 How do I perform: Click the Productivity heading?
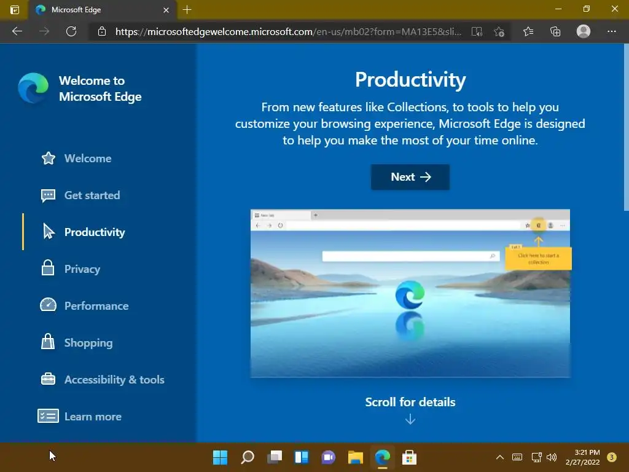click(x=410, y=80)
